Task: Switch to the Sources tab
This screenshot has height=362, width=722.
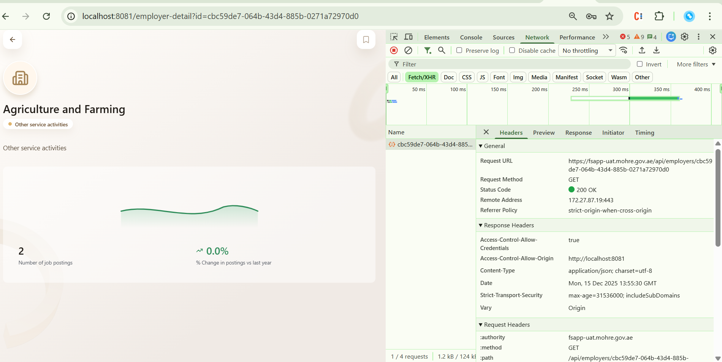Action: tap(503, 37)
